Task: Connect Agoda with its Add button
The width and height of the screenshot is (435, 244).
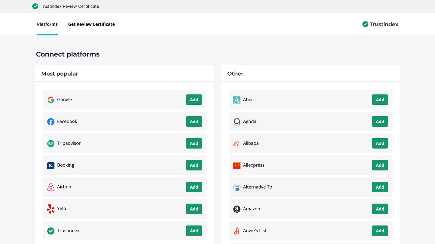Action: point(380,122)
